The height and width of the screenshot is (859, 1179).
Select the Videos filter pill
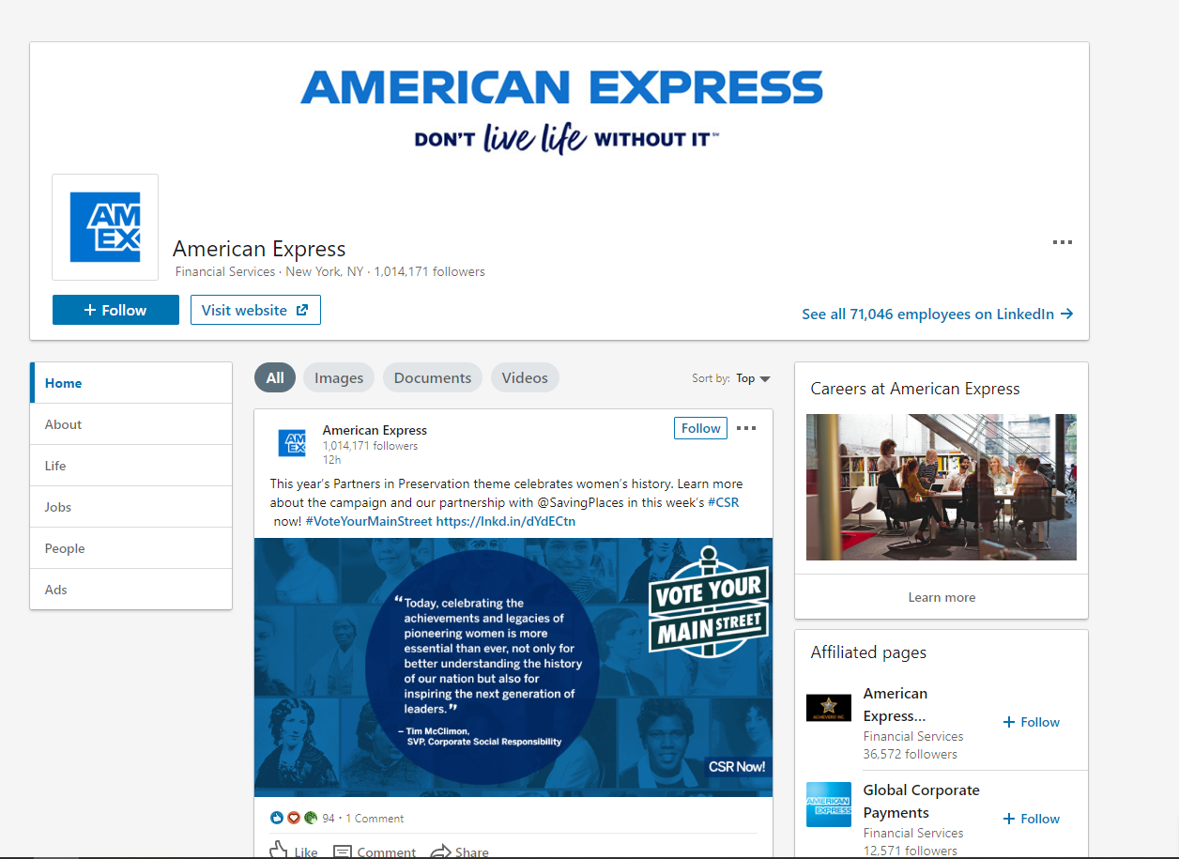(x=525, y=377)
